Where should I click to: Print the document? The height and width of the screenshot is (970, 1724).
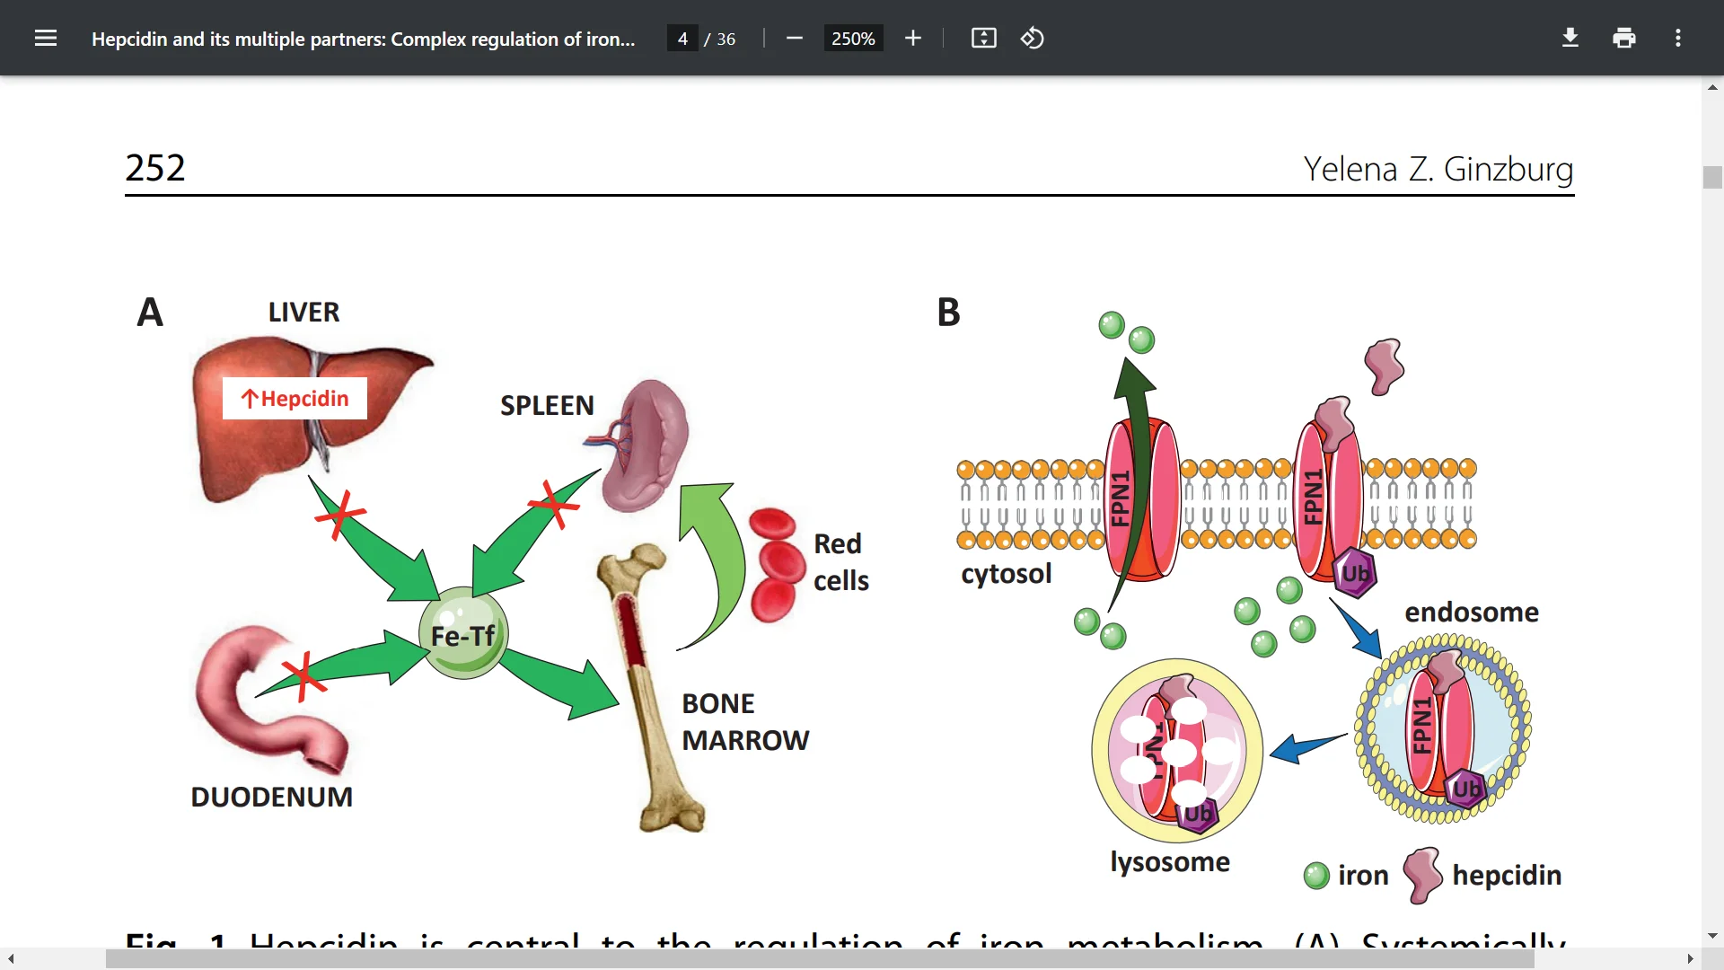tap(1624, 38)
